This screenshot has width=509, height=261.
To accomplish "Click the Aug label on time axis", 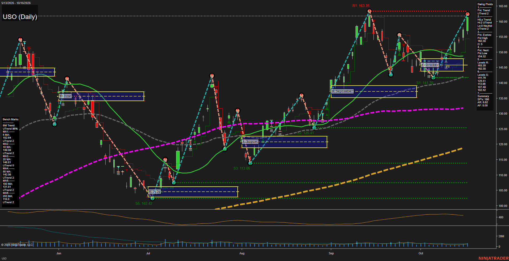I will (242, 253).
